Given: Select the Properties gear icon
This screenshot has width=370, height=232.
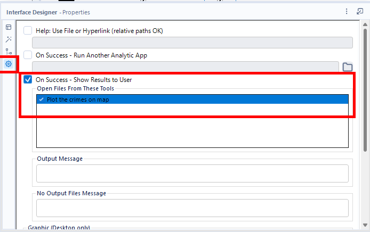Looking at the screenshot, I should click(9, 64).
